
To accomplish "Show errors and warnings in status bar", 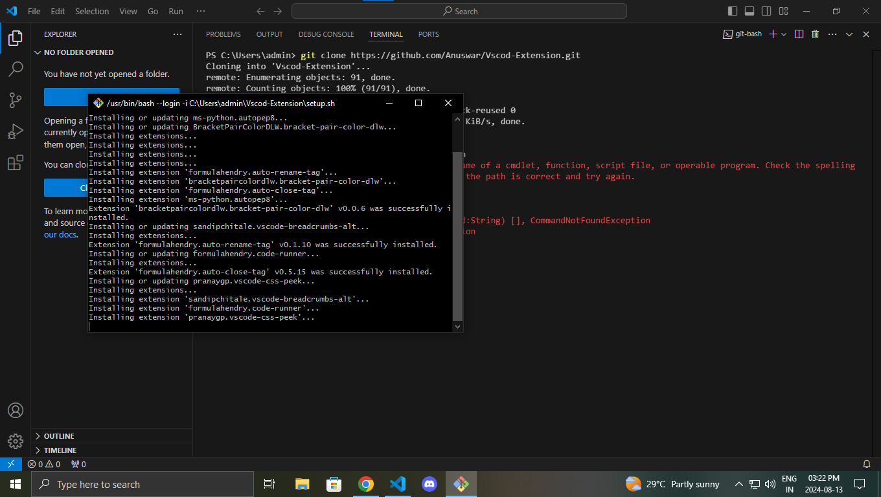I will pyautogui.click(x=44, y=464).
